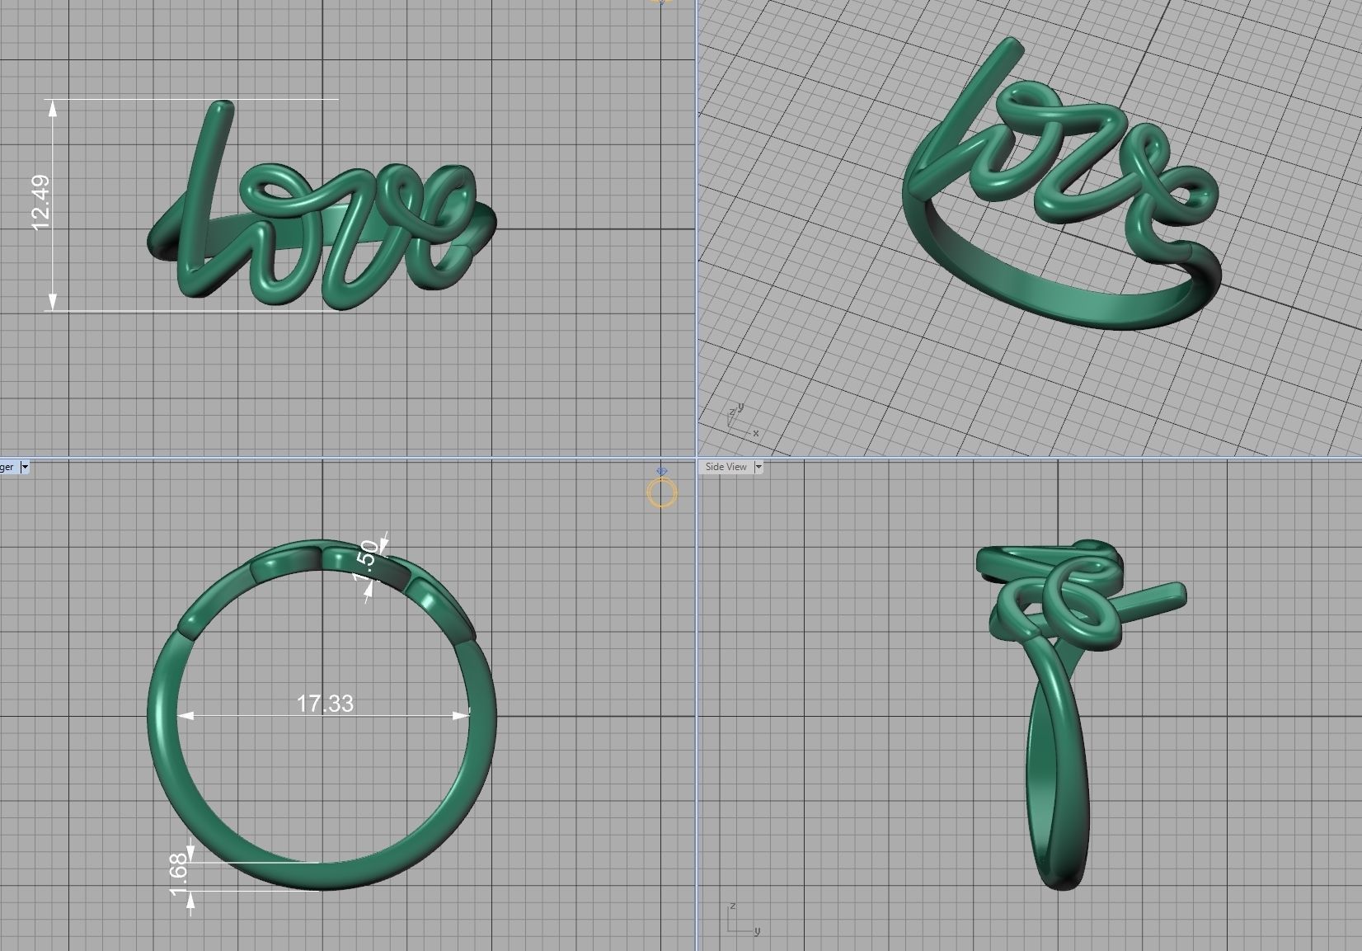
Task: Open the Side View viewport dropdown arrow
Action: 758,467
